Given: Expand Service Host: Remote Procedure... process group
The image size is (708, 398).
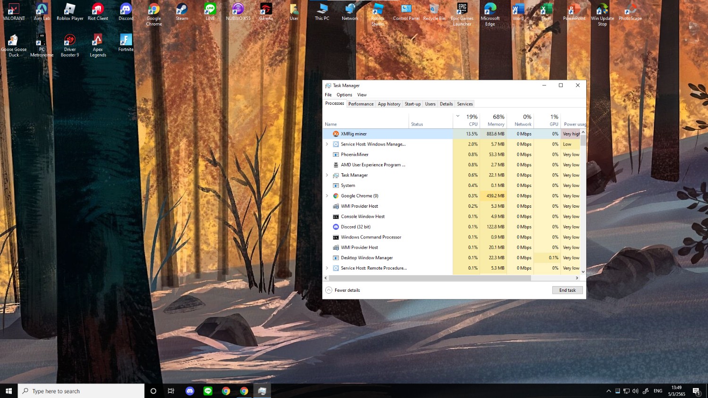Looking at the screenshot, I should [x=327, y=268].
